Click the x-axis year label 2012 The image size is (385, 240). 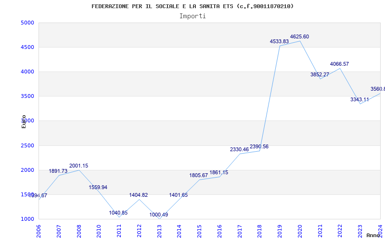tap(139, 231)
